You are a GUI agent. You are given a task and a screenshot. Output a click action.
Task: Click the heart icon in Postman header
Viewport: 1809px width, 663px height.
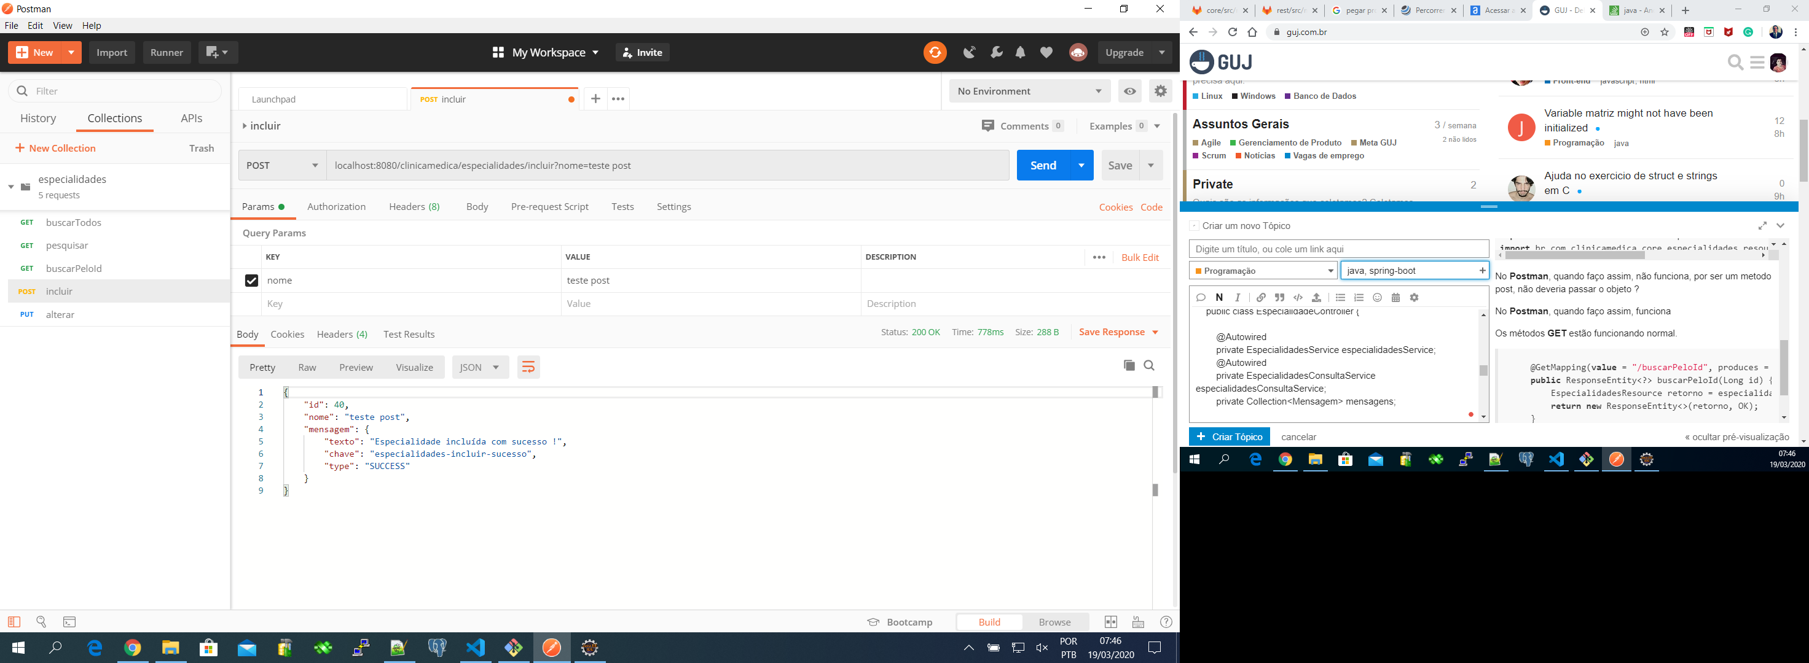point(1046,53)
